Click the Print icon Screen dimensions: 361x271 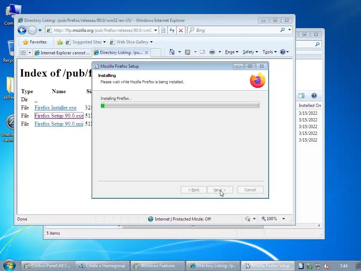coord(212,52)
